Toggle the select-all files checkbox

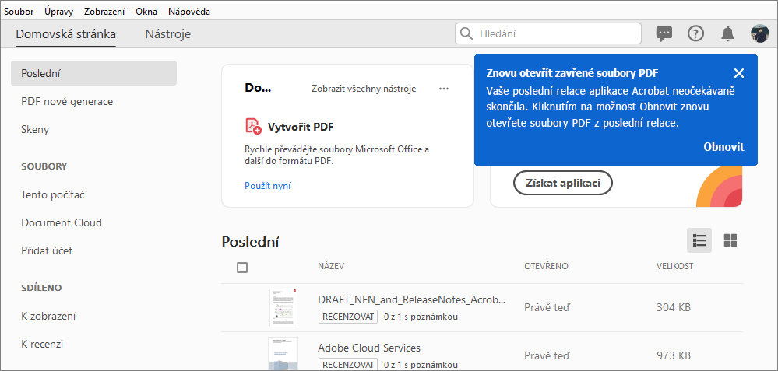242,268
